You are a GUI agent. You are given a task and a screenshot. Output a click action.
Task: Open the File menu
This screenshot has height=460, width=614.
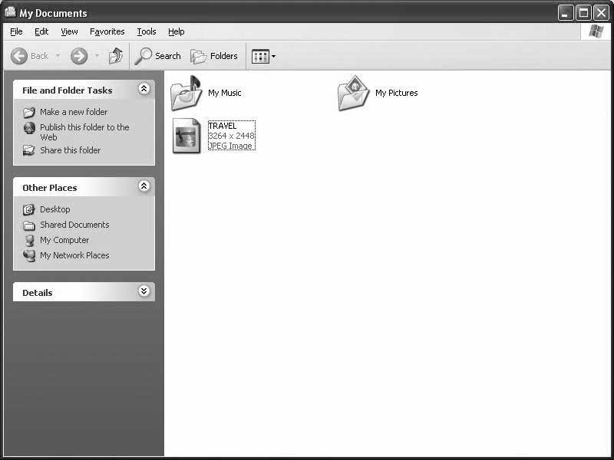coord(16,31)
